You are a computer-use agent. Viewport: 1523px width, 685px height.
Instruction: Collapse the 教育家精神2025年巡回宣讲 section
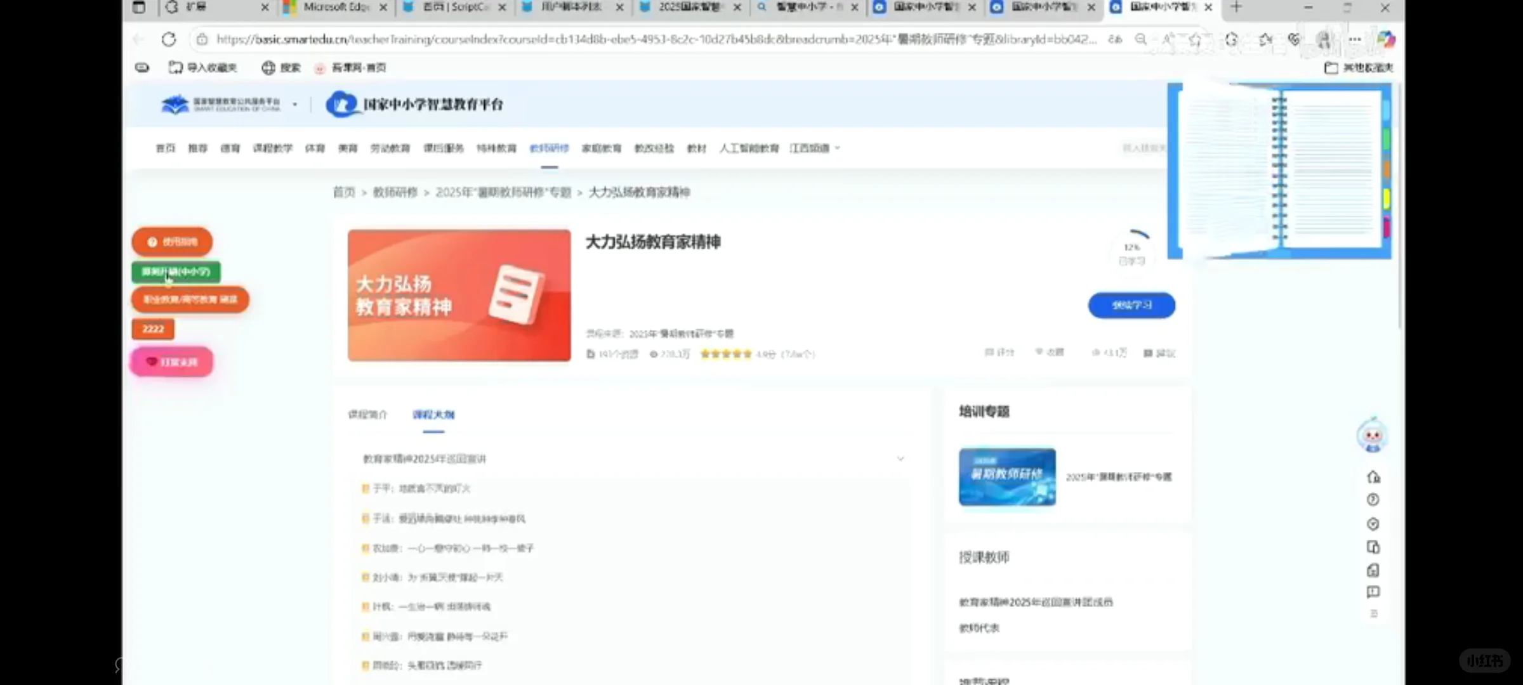[x=901, y=458]
